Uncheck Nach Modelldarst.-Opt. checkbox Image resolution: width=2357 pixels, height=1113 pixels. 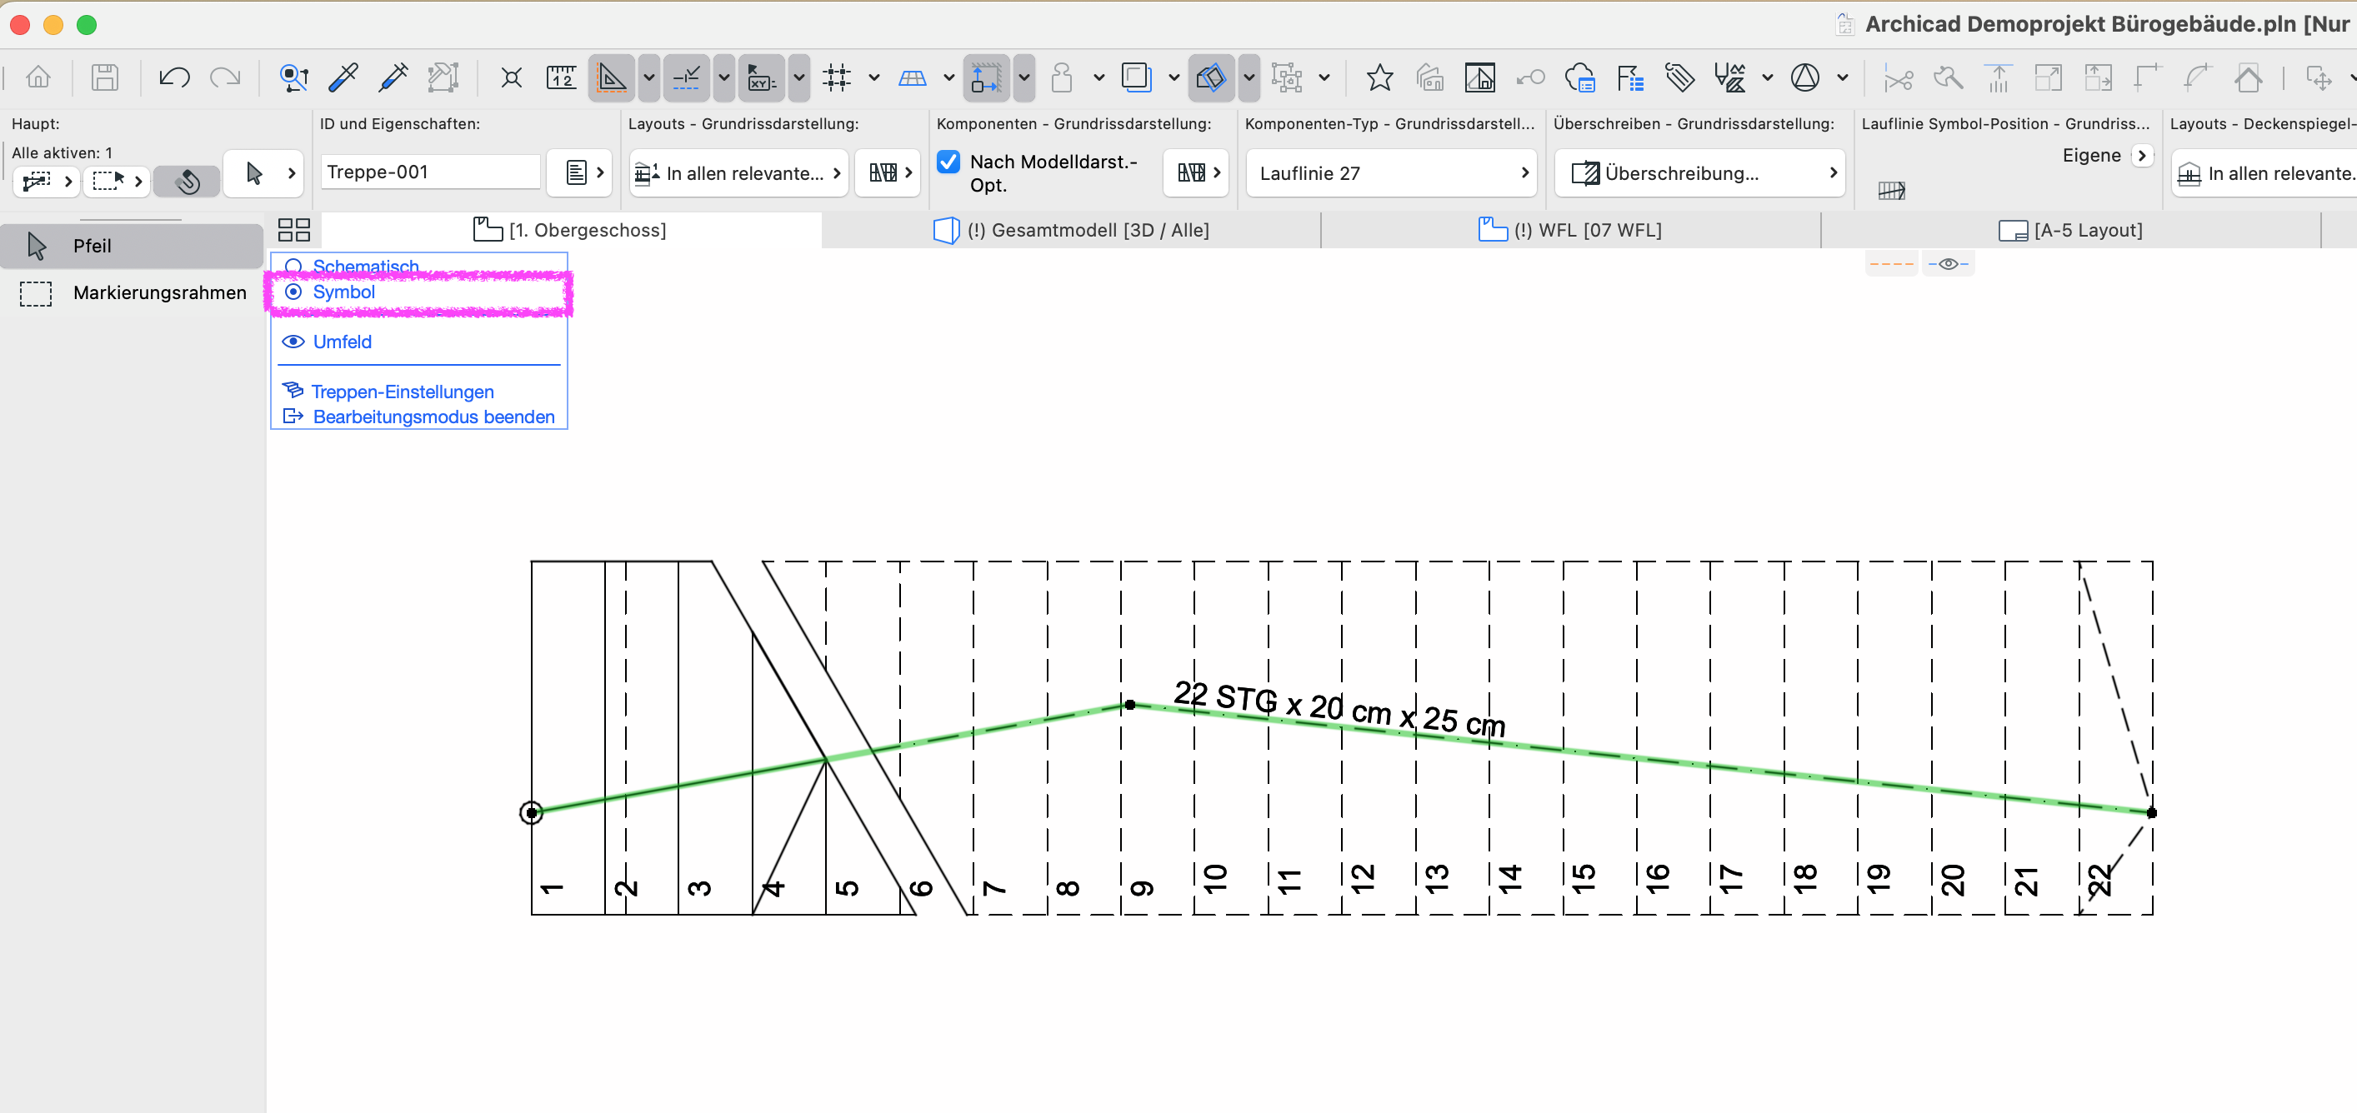click(948, 162)
